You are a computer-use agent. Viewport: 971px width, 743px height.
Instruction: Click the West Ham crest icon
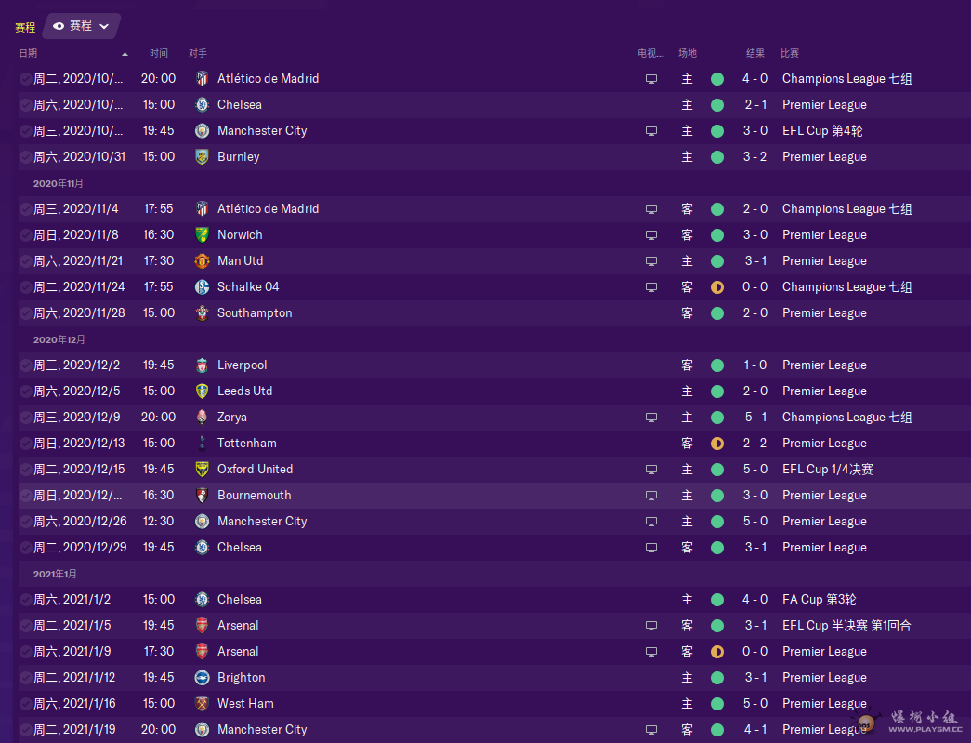pyautogui.click(x=202, y=703)
